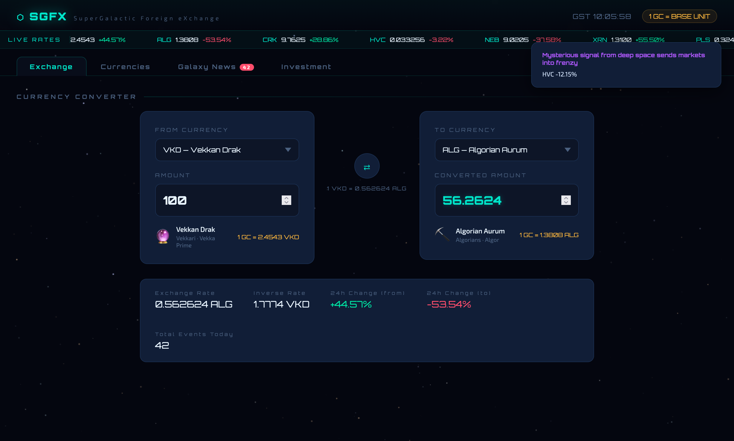The height and width of the screenshot is (441, 734).
Task: Click the Vekkan Drak currency name
Action: click(195, 229)
